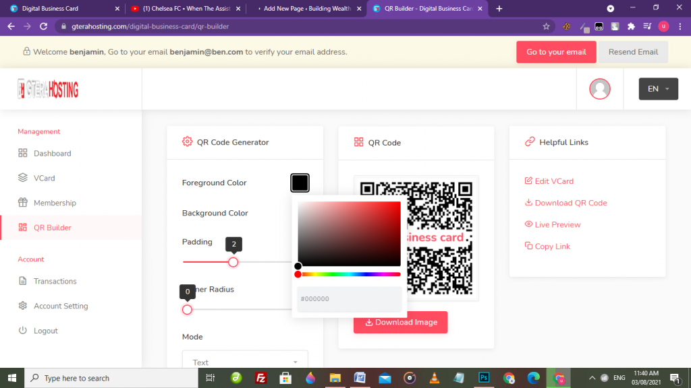Open VLC media player from the taskbar
691x388 pixels.
click(434, 378)
